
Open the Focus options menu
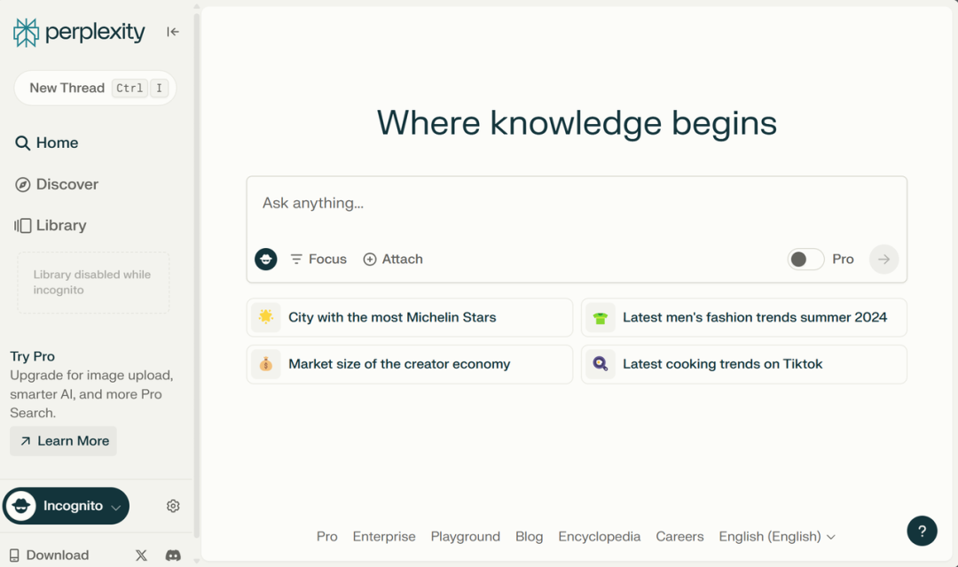click(318, 259)
